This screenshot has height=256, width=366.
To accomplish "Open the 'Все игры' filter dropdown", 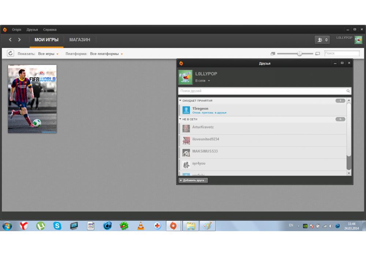I will 48,54.
